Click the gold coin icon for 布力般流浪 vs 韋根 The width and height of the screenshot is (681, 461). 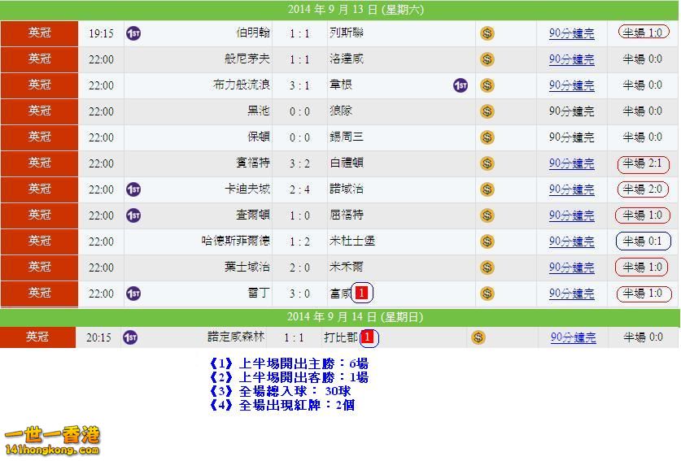(487, 85)
